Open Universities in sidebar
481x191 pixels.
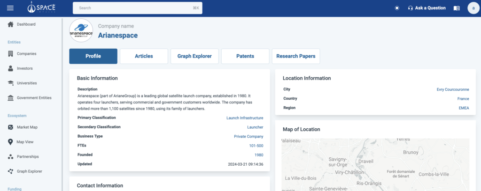point(27,83)
